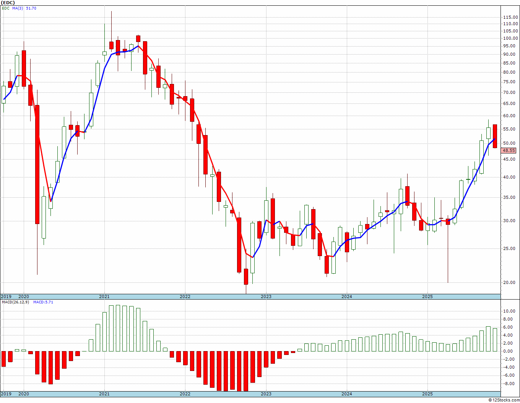Image resolution: width=520 pixels, height=403 pixels.
Task: Select 2020 on the MACD panel time axis
Action: click(24, 394)
